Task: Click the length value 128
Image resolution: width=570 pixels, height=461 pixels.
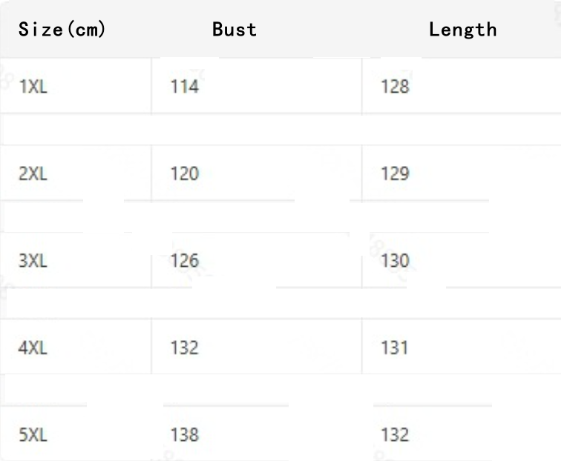Action: pyautogui.click(x=394, y=87)
